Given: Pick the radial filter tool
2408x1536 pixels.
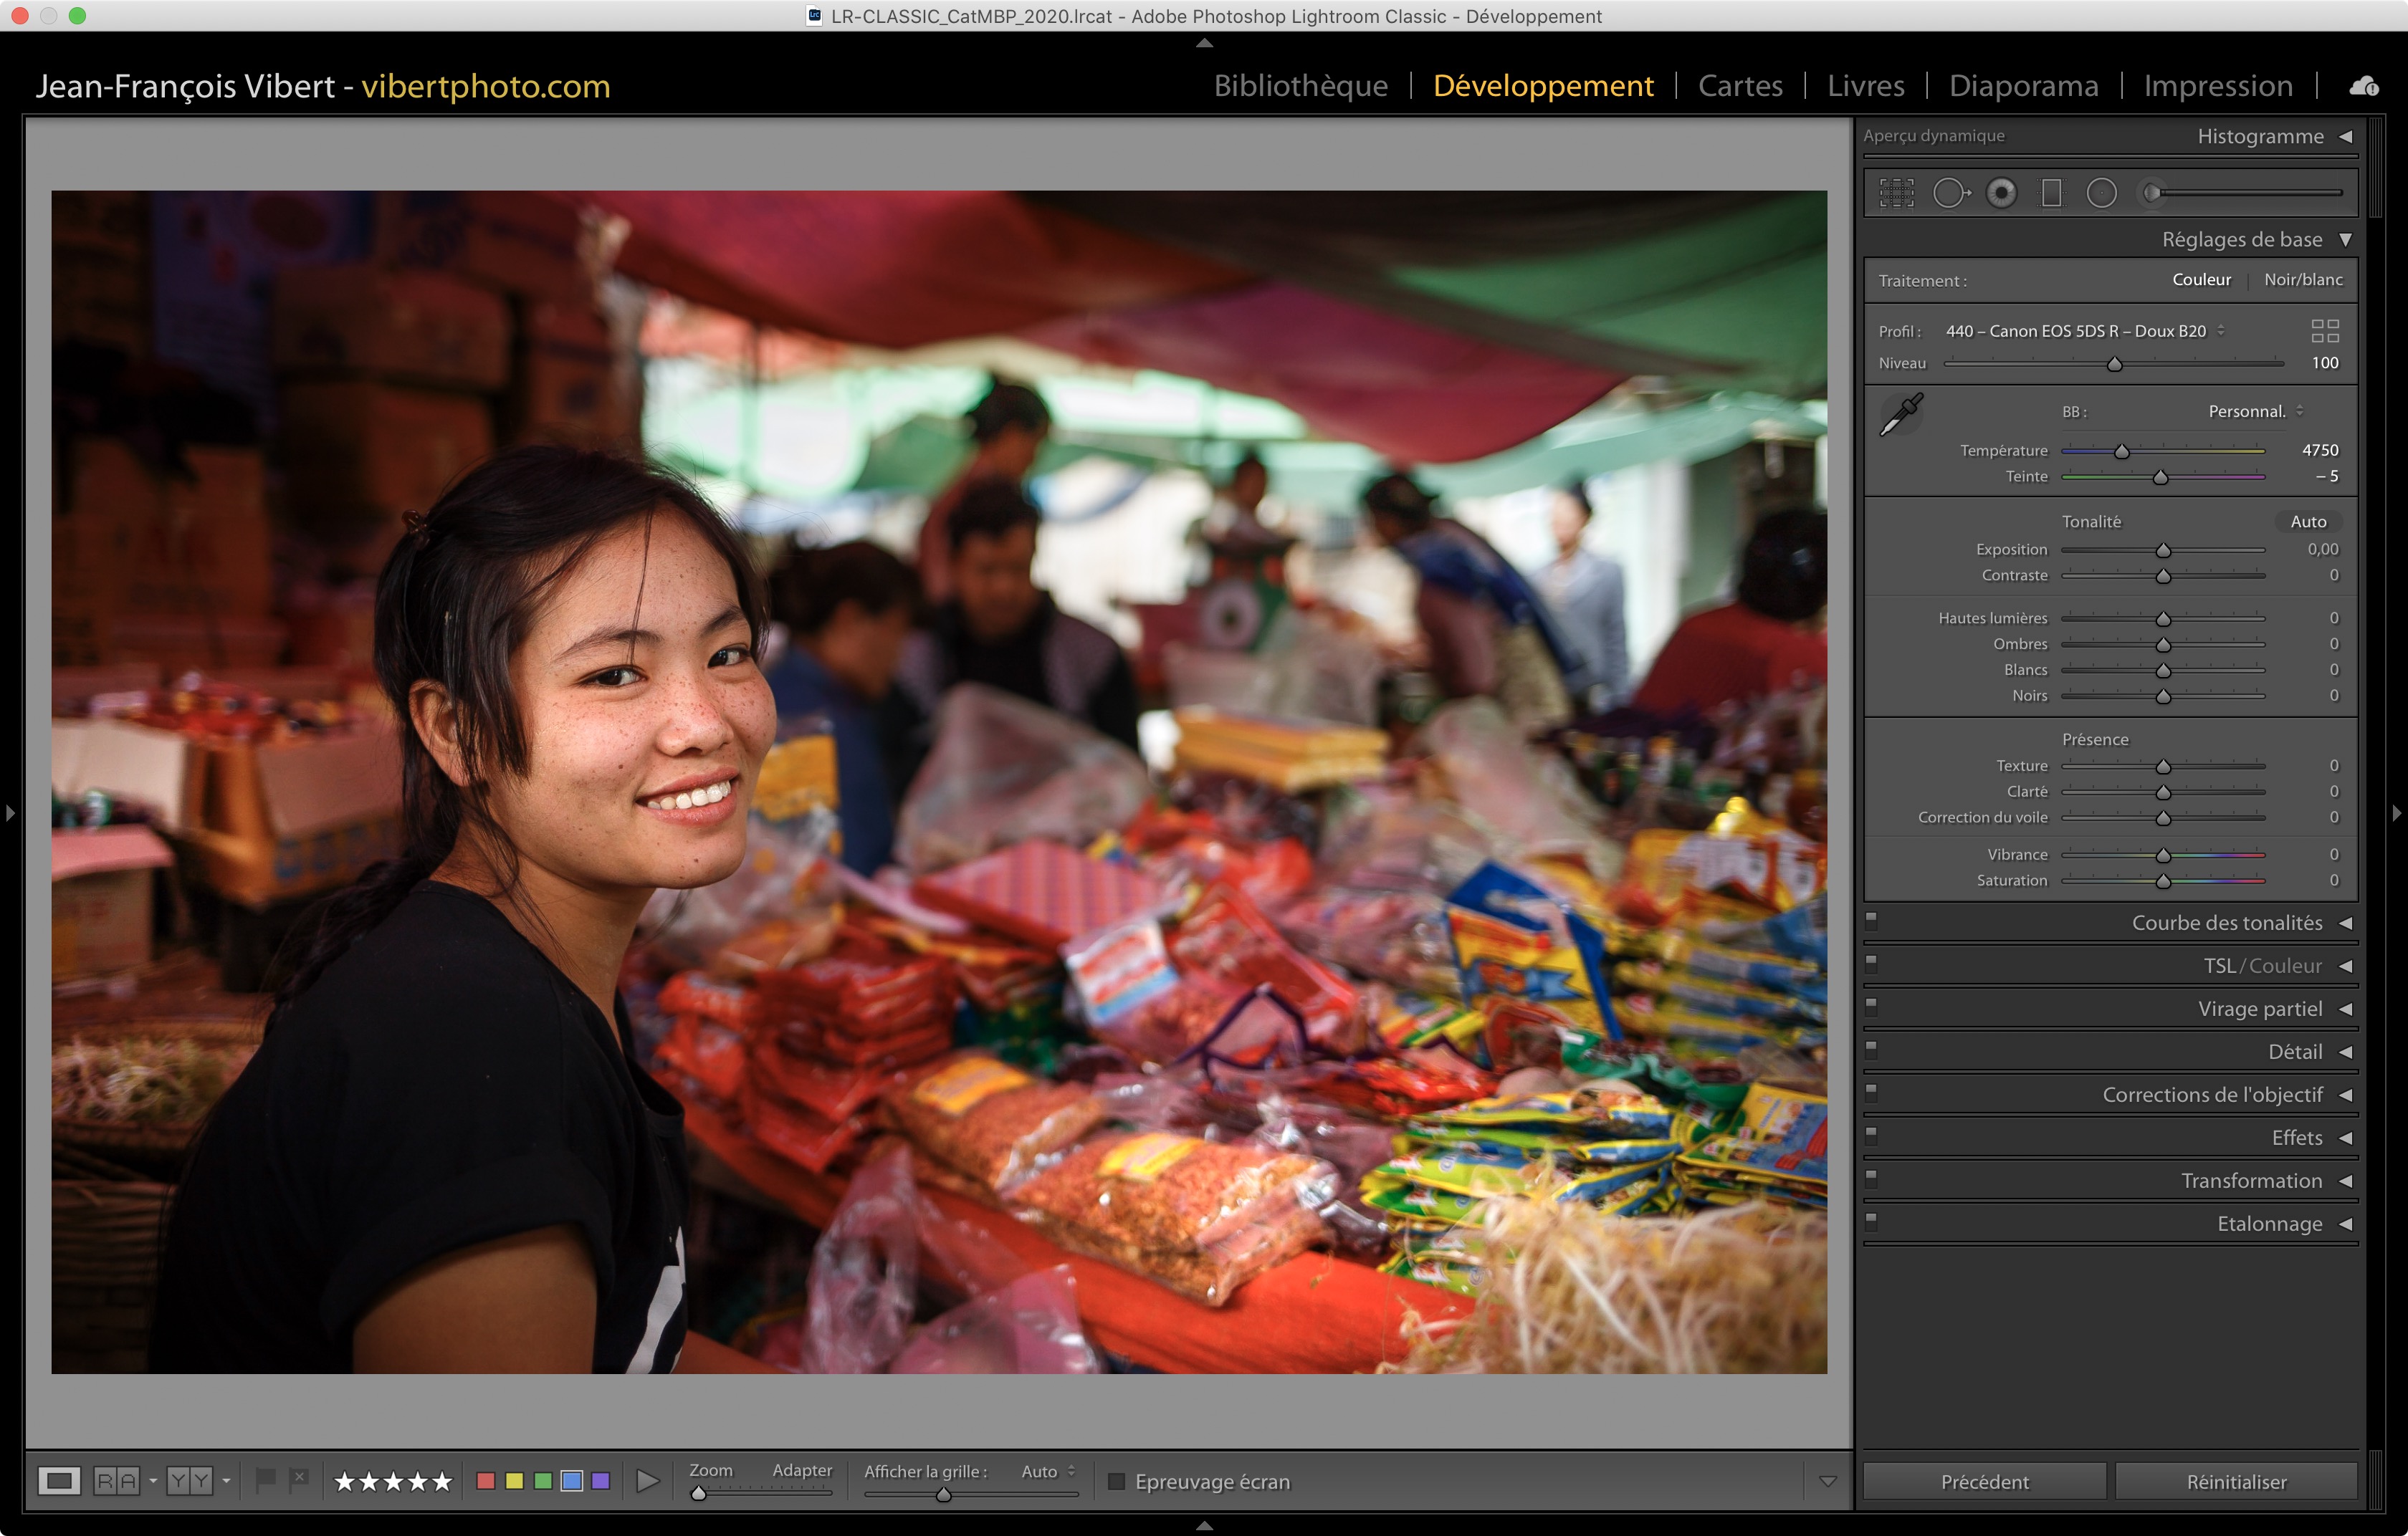Looking at the screenshot, I should pyautogui.click(x=2101, y=193).
